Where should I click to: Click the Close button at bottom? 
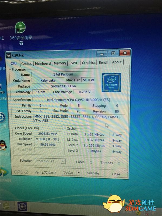pos(116,174)
